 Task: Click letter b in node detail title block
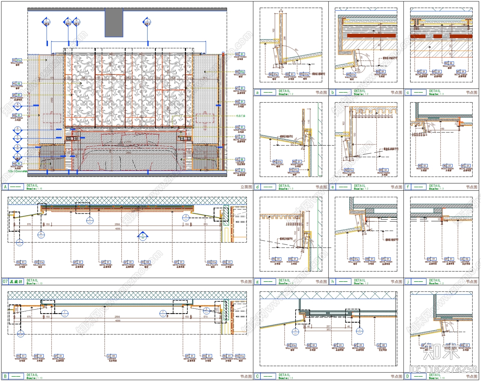(332, 93)
